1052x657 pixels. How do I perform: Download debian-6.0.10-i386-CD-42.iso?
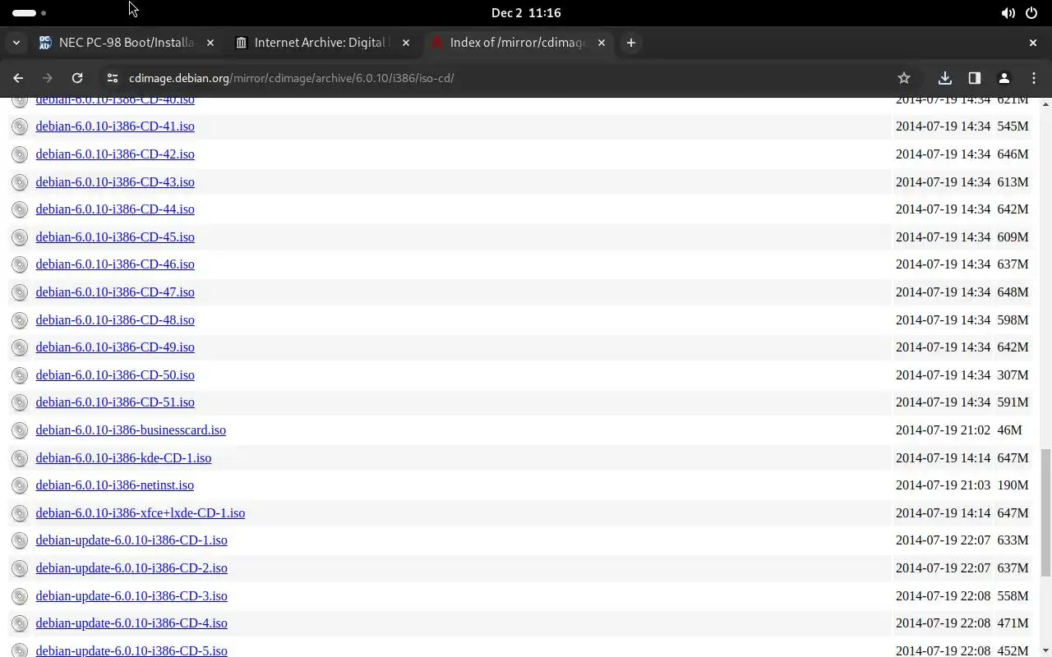click(x=115, y=154)
